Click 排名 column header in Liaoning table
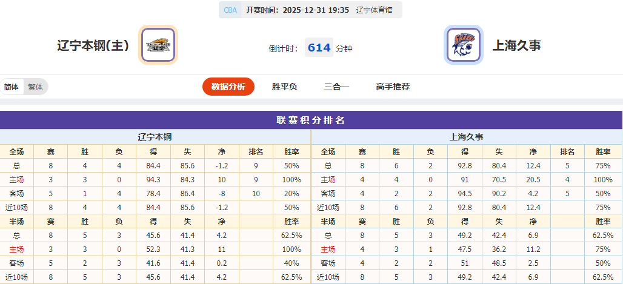The height and width of the screenshot is (284, 623). [256, 151]
